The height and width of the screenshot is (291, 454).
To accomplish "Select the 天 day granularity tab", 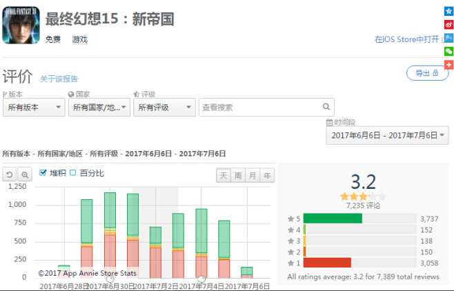I will 224,175.
